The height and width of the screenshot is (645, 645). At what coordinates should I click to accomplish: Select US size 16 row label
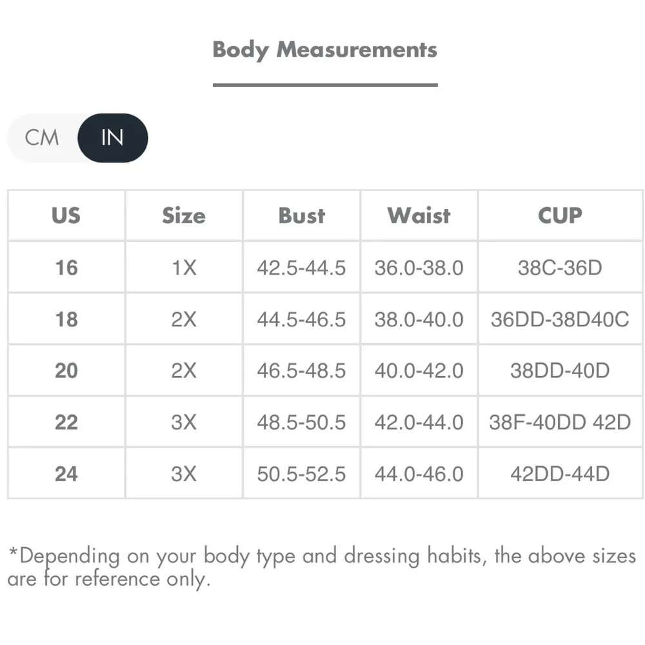click(x=66, y=267)
